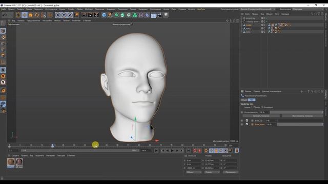328x184 pixels.
Task: Render the active view
Action: (x=84, y=15)
